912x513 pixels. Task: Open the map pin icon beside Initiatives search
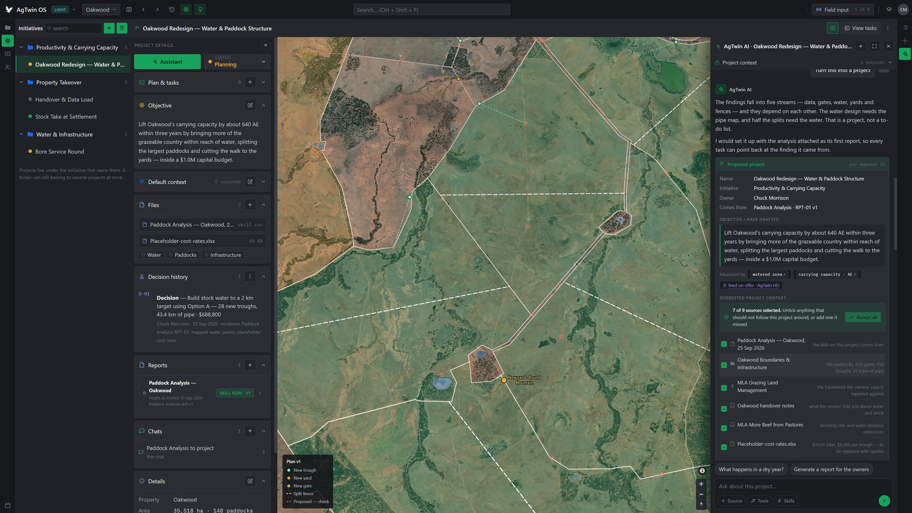click(122, 28)
